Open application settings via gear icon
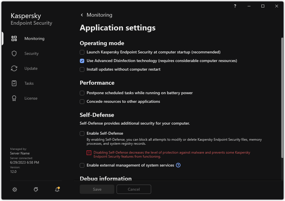Viewport: 285px width, 201px height. pyautogui.click(x=15, y=190)
